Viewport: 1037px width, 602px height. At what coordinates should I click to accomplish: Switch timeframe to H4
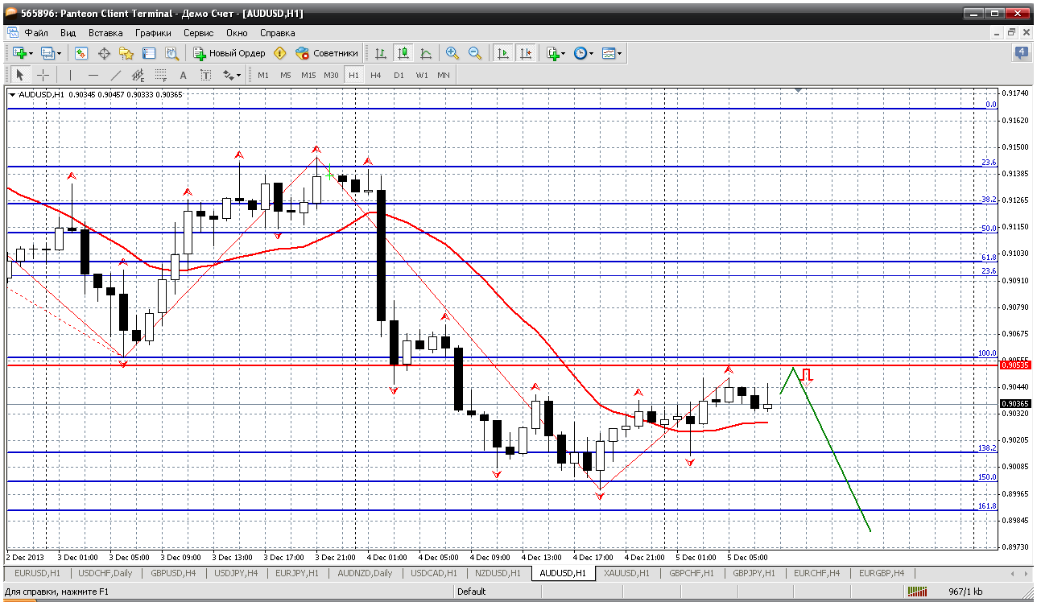click(376, 75)
